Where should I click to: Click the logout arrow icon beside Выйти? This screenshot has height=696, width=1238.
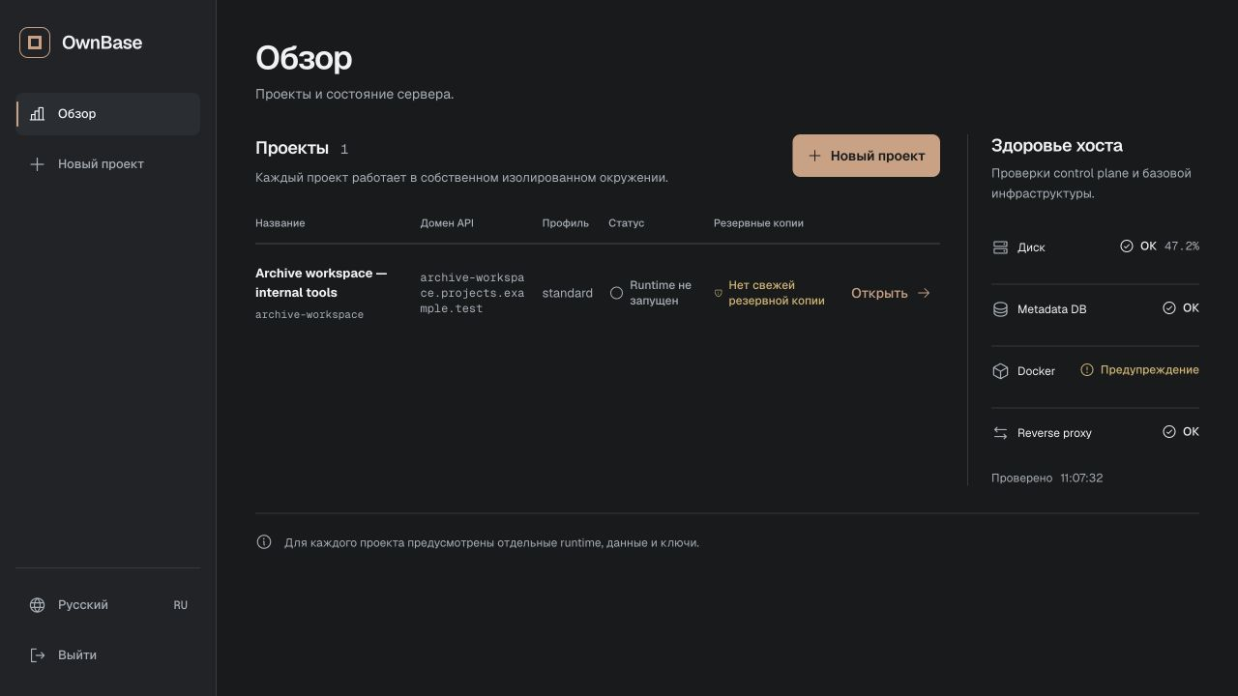(x=37, y=655)
